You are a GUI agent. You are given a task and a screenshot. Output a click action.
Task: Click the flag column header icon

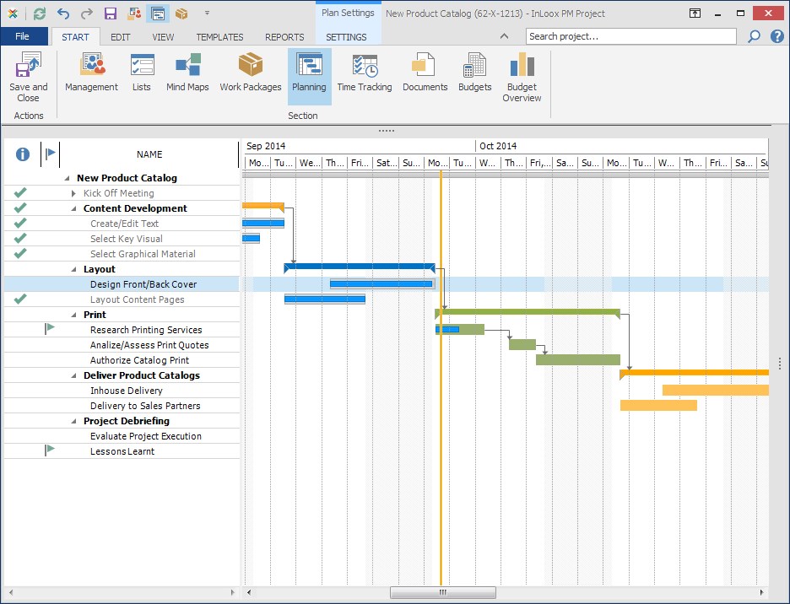50,154
